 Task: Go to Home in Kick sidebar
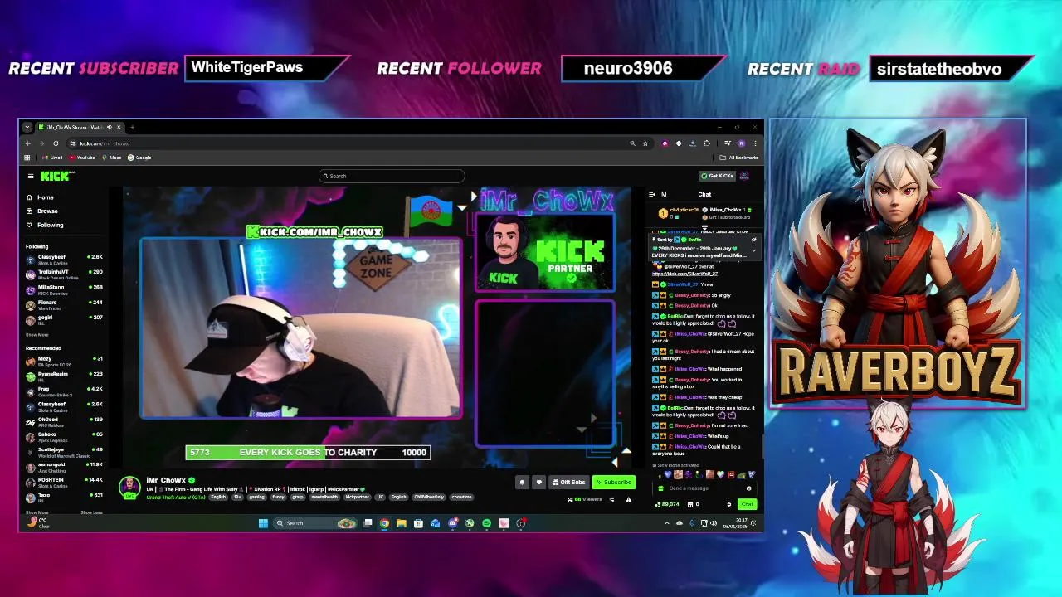click(39, 197)
